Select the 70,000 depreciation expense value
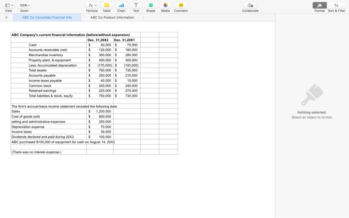The image size is (349, 218). (x=100, y=126)
